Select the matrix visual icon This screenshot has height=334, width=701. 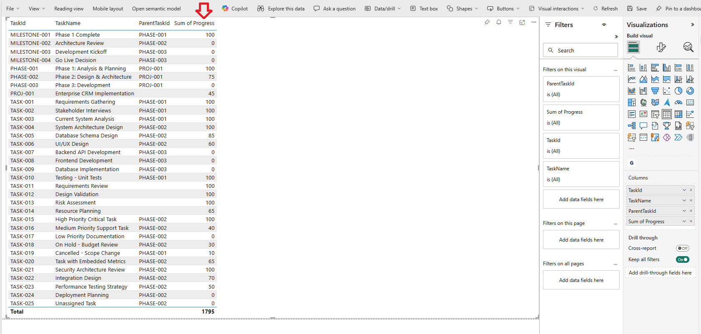coord(678,114)
